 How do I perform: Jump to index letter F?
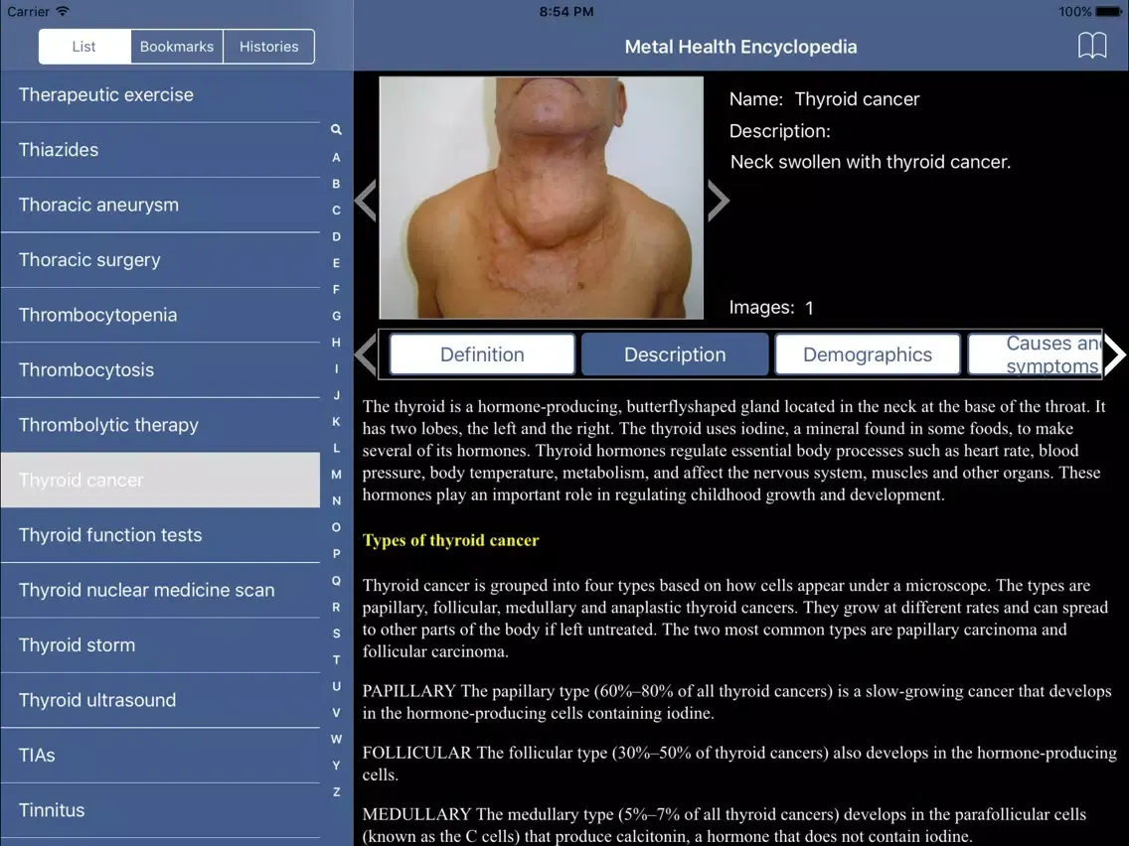pos(336,289)
